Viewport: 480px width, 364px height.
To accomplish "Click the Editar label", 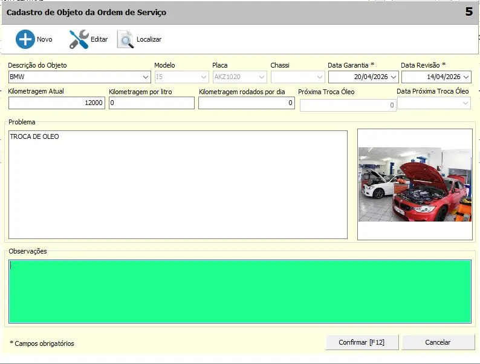I will [x=99, y=39].
